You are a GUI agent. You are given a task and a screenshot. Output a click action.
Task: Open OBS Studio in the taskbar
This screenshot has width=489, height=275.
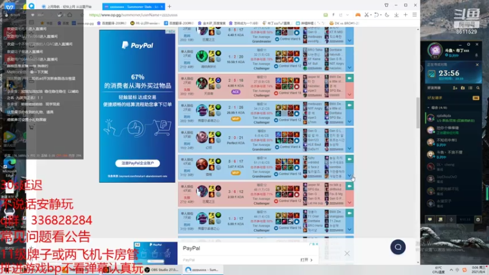tap(162, 269)
